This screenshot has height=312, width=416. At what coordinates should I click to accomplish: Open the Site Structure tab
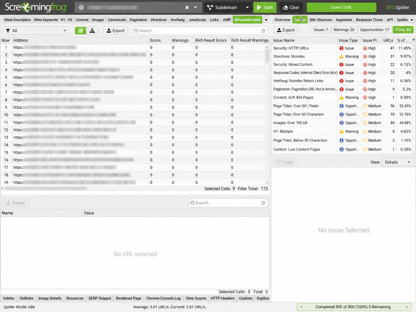[x=321, y=20]
